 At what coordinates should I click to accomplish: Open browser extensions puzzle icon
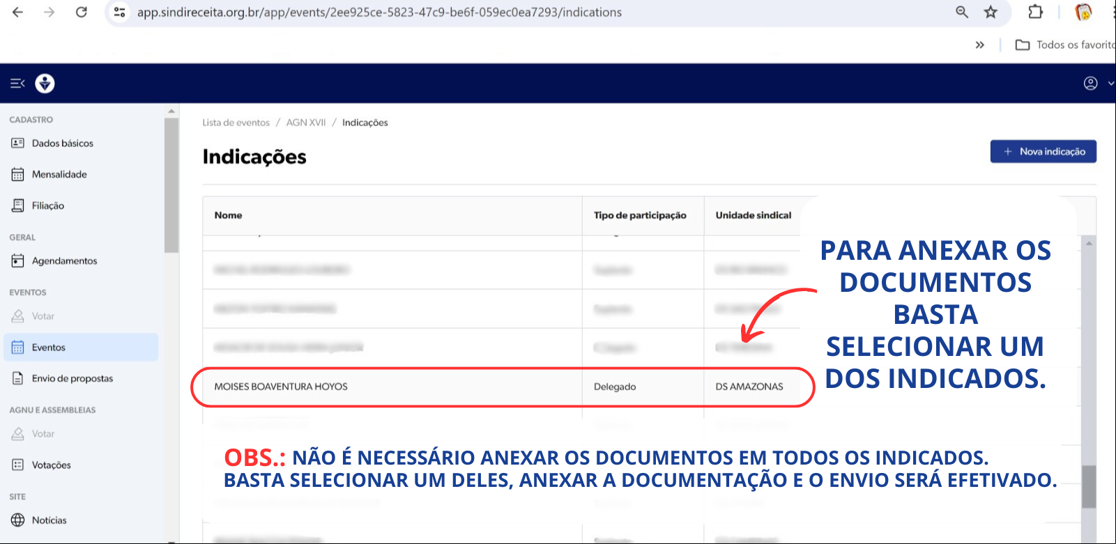[1035, 12]
